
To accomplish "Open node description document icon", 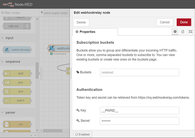I will pos(183,32).
